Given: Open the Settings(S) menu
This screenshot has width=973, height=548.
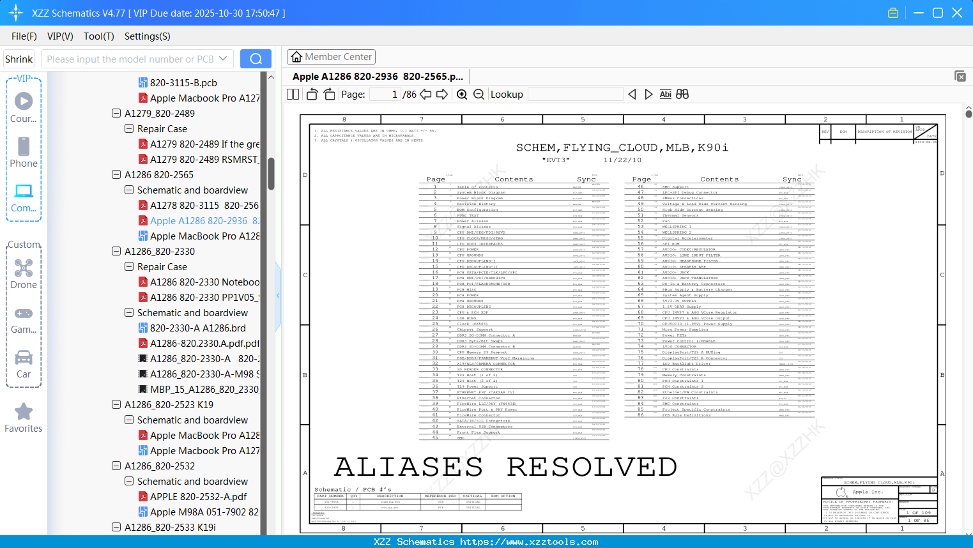Looking at the screenshot, I should [148, 36].
